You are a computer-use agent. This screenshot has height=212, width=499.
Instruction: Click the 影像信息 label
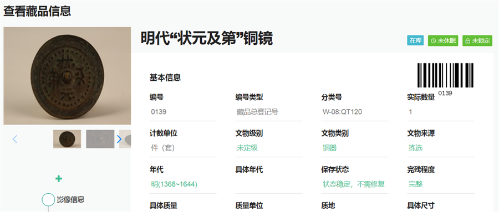[x=70, y=199]
